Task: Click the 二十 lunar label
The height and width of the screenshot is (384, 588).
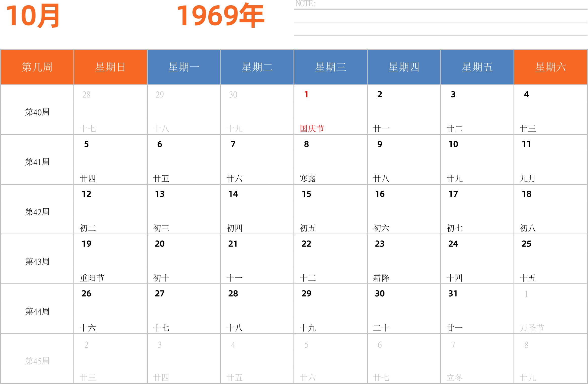Action: (x=381, y=328)
